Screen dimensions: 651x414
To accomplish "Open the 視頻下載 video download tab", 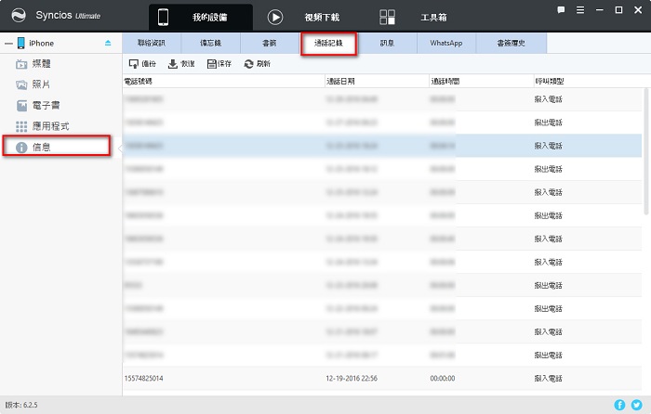I will [303, 18].
